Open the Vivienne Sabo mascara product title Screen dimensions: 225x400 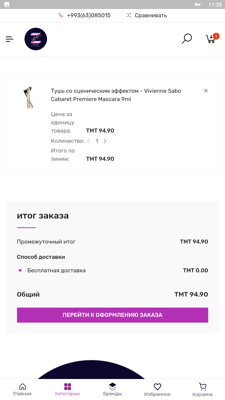coord(116,95)
